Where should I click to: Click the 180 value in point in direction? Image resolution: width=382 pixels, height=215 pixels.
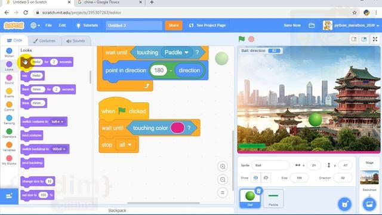(159, 70)
